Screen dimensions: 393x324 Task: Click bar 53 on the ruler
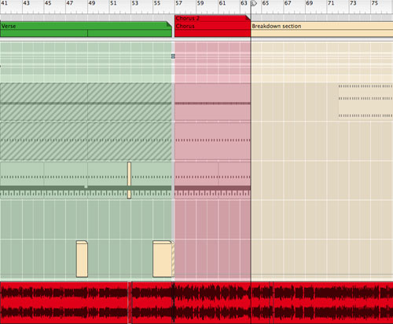point(135,3)
